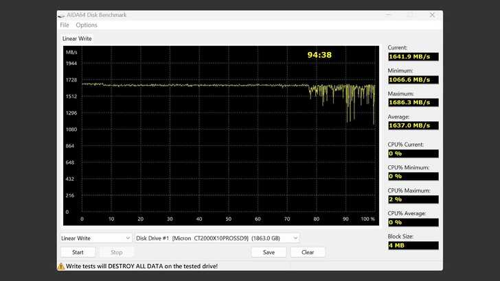The width and height of the screenshot is (500, 281).
Task: Minimize the Disk Benchmark window
Action: click(388, 14)
